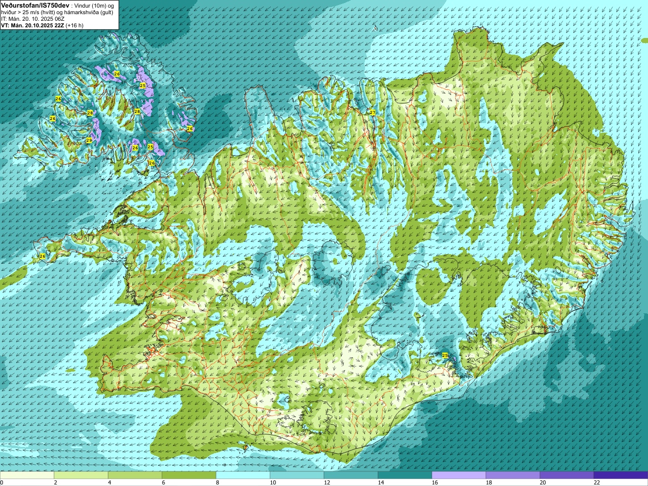The width and height of the screenshot is (648, 486).
Task: Click the legend scale label 2
Action: coord(56,482)
